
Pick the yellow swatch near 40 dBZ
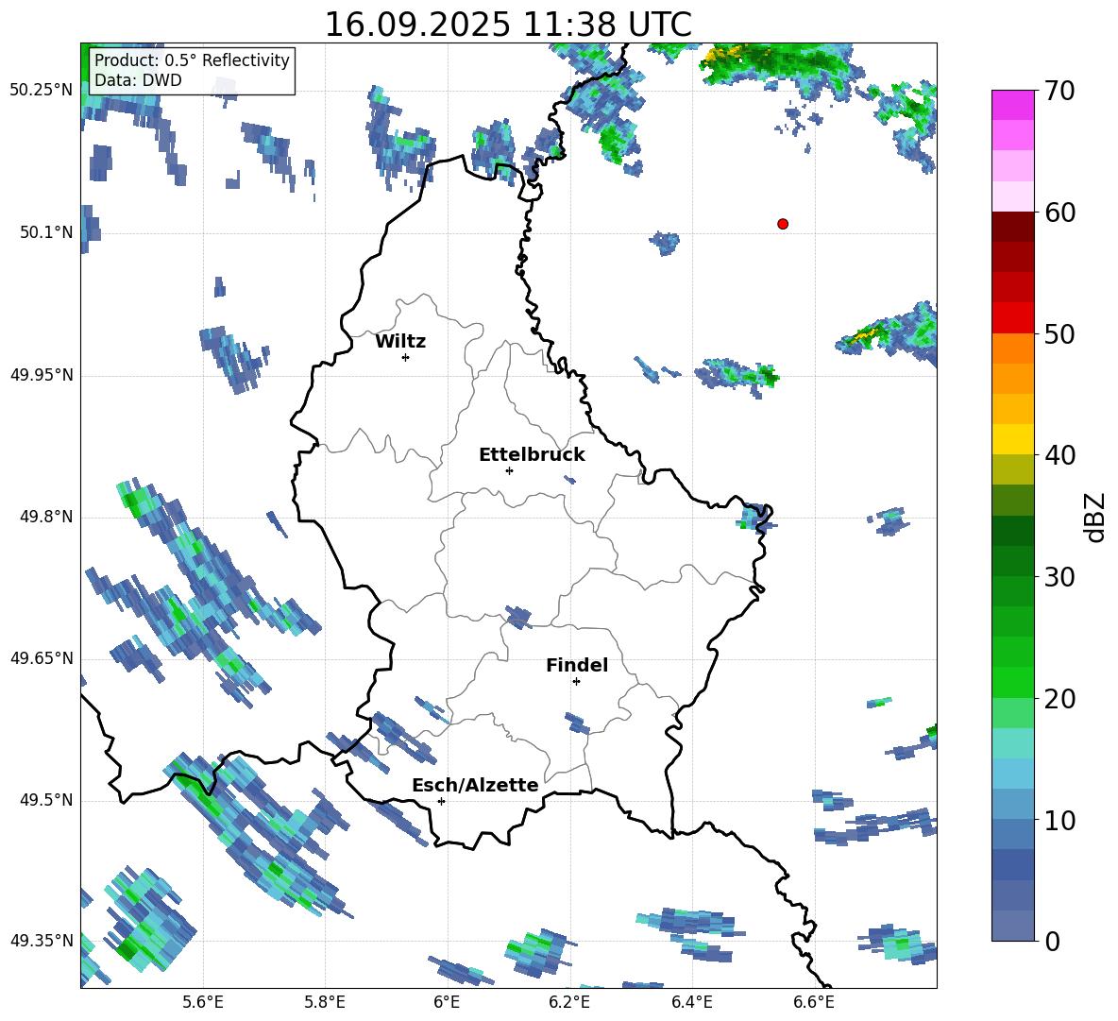[x=1013, y=439]
